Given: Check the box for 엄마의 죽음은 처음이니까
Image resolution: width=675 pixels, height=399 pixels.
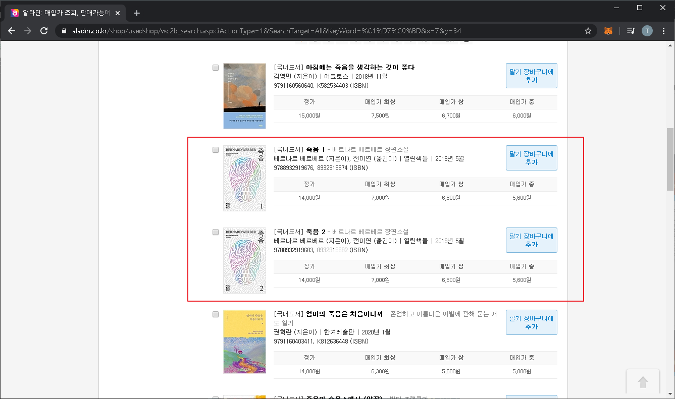Looking at the screenshot, I should 216,314.
